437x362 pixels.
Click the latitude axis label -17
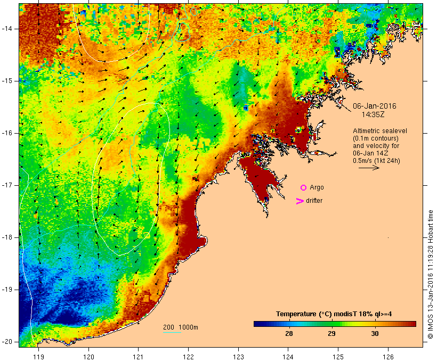click(x=7, y=185)
